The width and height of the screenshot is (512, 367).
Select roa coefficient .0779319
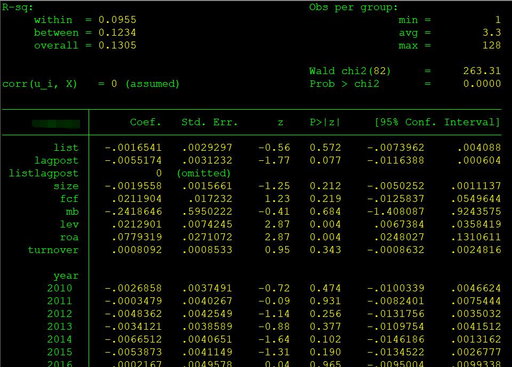pyautogui.click(x=137, y=237)
